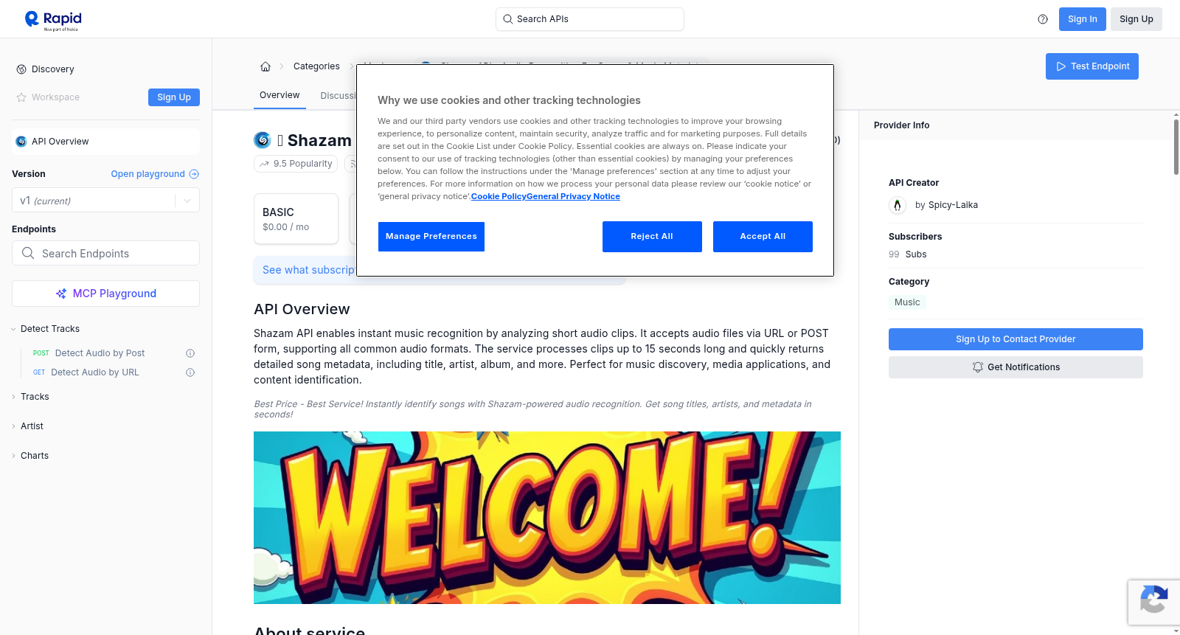Click the API Overview Shazam icon
The height and width of the screenshot is (635, 1180).
click(x=21, y=142)
